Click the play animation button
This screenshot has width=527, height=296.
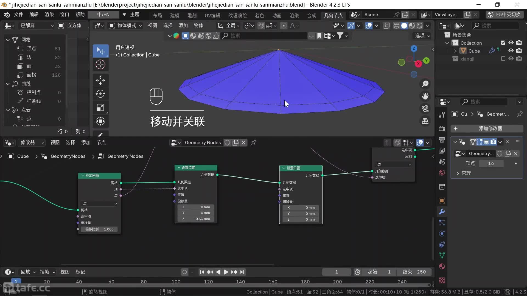[226, 272]
